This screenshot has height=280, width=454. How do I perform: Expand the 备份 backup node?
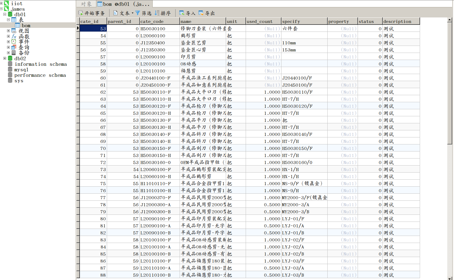point(9,53)
